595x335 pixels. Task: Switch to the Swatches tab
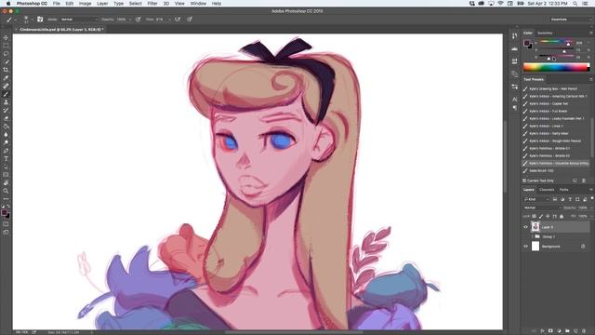[545, 33]
